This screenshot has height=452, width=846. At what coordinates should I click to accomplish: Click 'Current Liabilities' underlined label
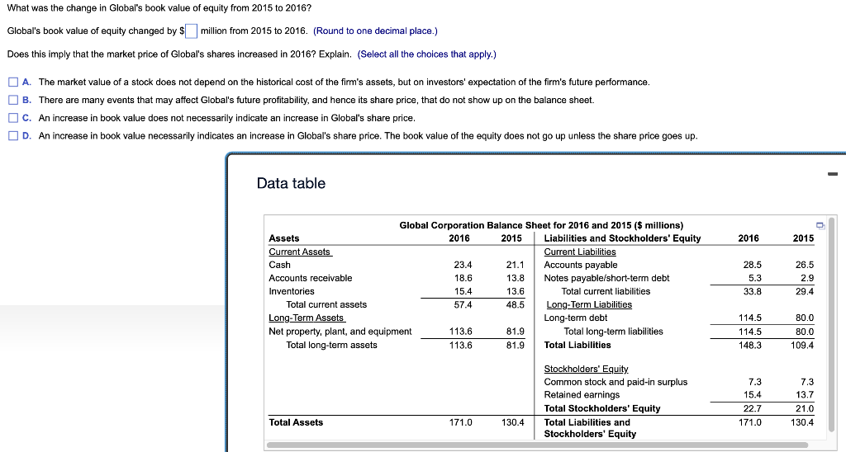[579, 252]
